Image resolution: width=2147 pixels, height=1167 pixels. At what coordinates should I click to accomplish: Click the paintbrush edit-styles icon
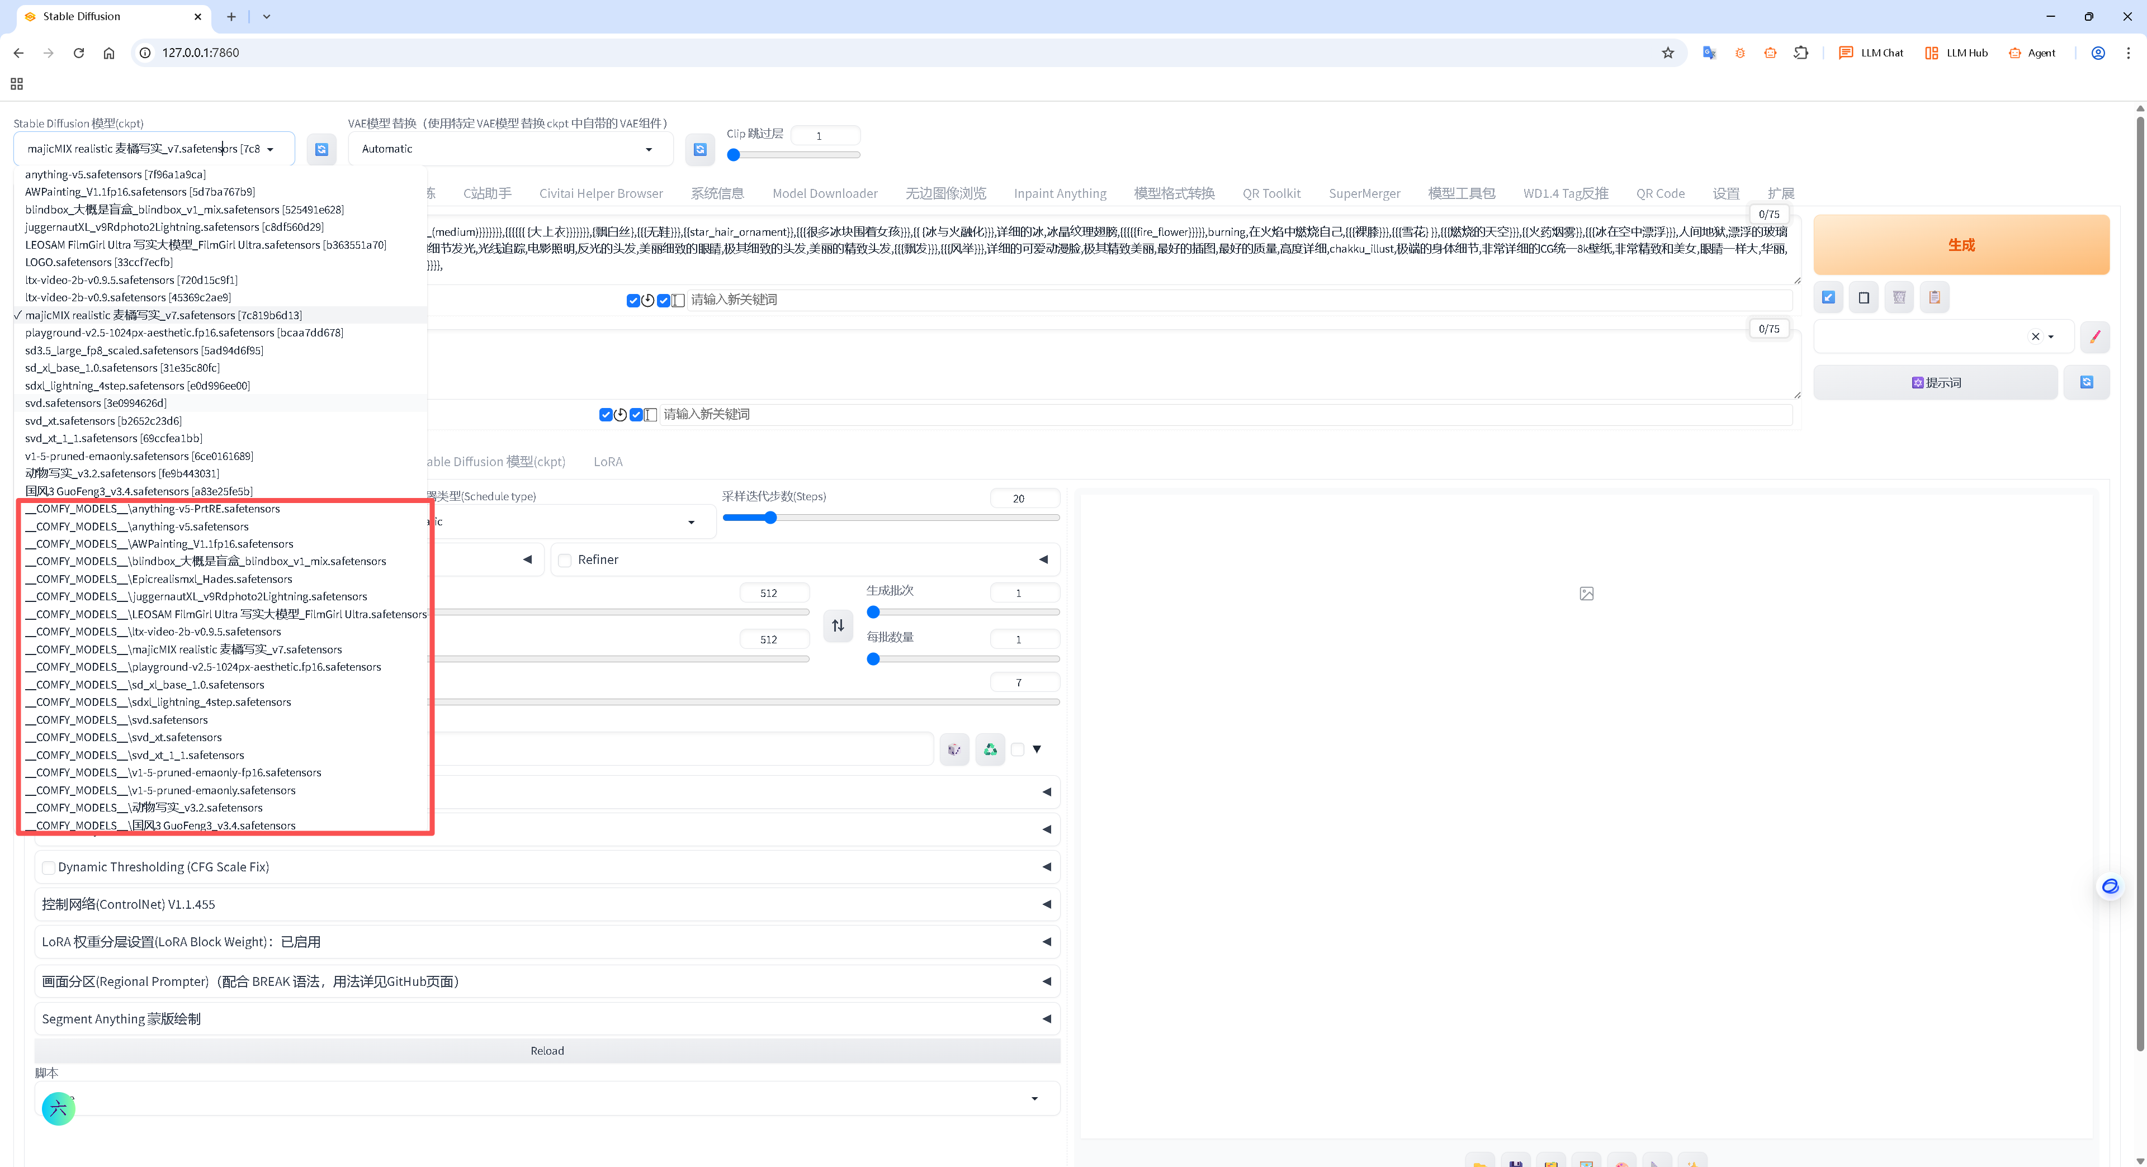tap(2094, 336)
